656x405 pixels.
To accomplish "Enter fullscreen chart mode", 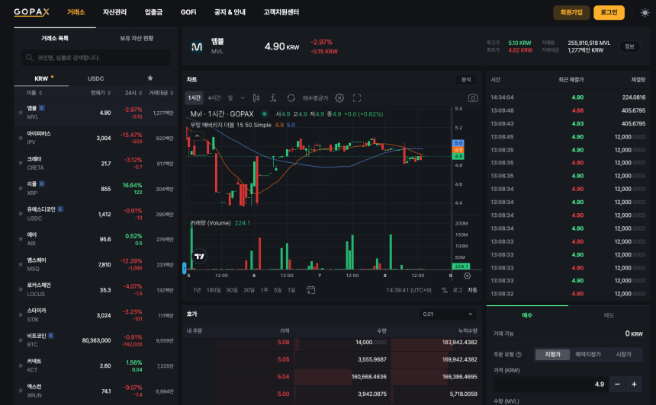I will 357,98.
